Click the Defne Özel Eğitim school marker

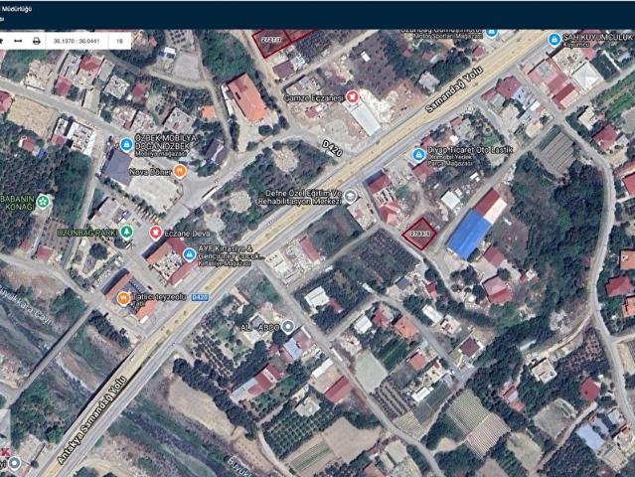click(x=351, y=197)
